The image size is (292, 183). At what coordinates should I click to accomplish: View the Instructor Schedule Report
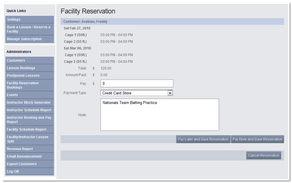(x=29, y=110)
